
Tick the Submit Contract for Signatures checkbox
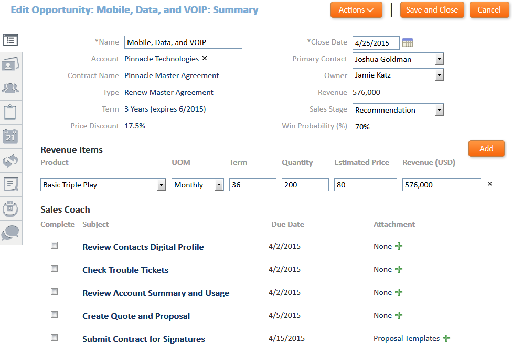click(x=54, y=338)
